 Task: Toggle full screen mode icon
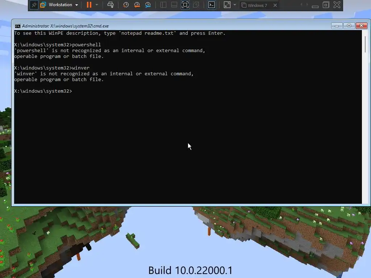point(185,5)
